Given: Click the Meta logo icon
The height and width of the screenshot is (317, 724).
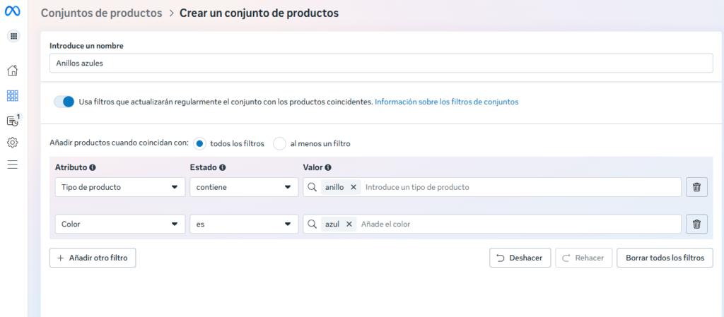Looking at the screenshot, I should [x=13, y=12].
